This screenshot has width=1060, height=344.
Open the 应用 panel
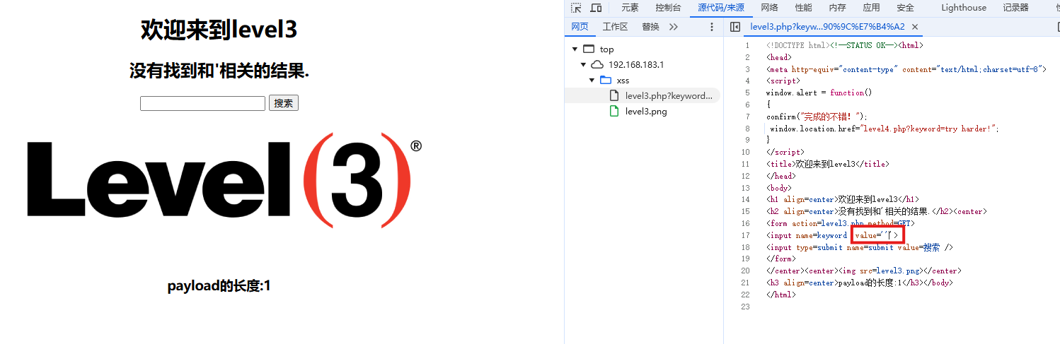[871, 8]
